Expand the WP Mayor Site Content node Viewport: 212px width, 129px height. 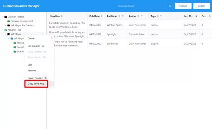pyautogui.click(x=5, y=25)
